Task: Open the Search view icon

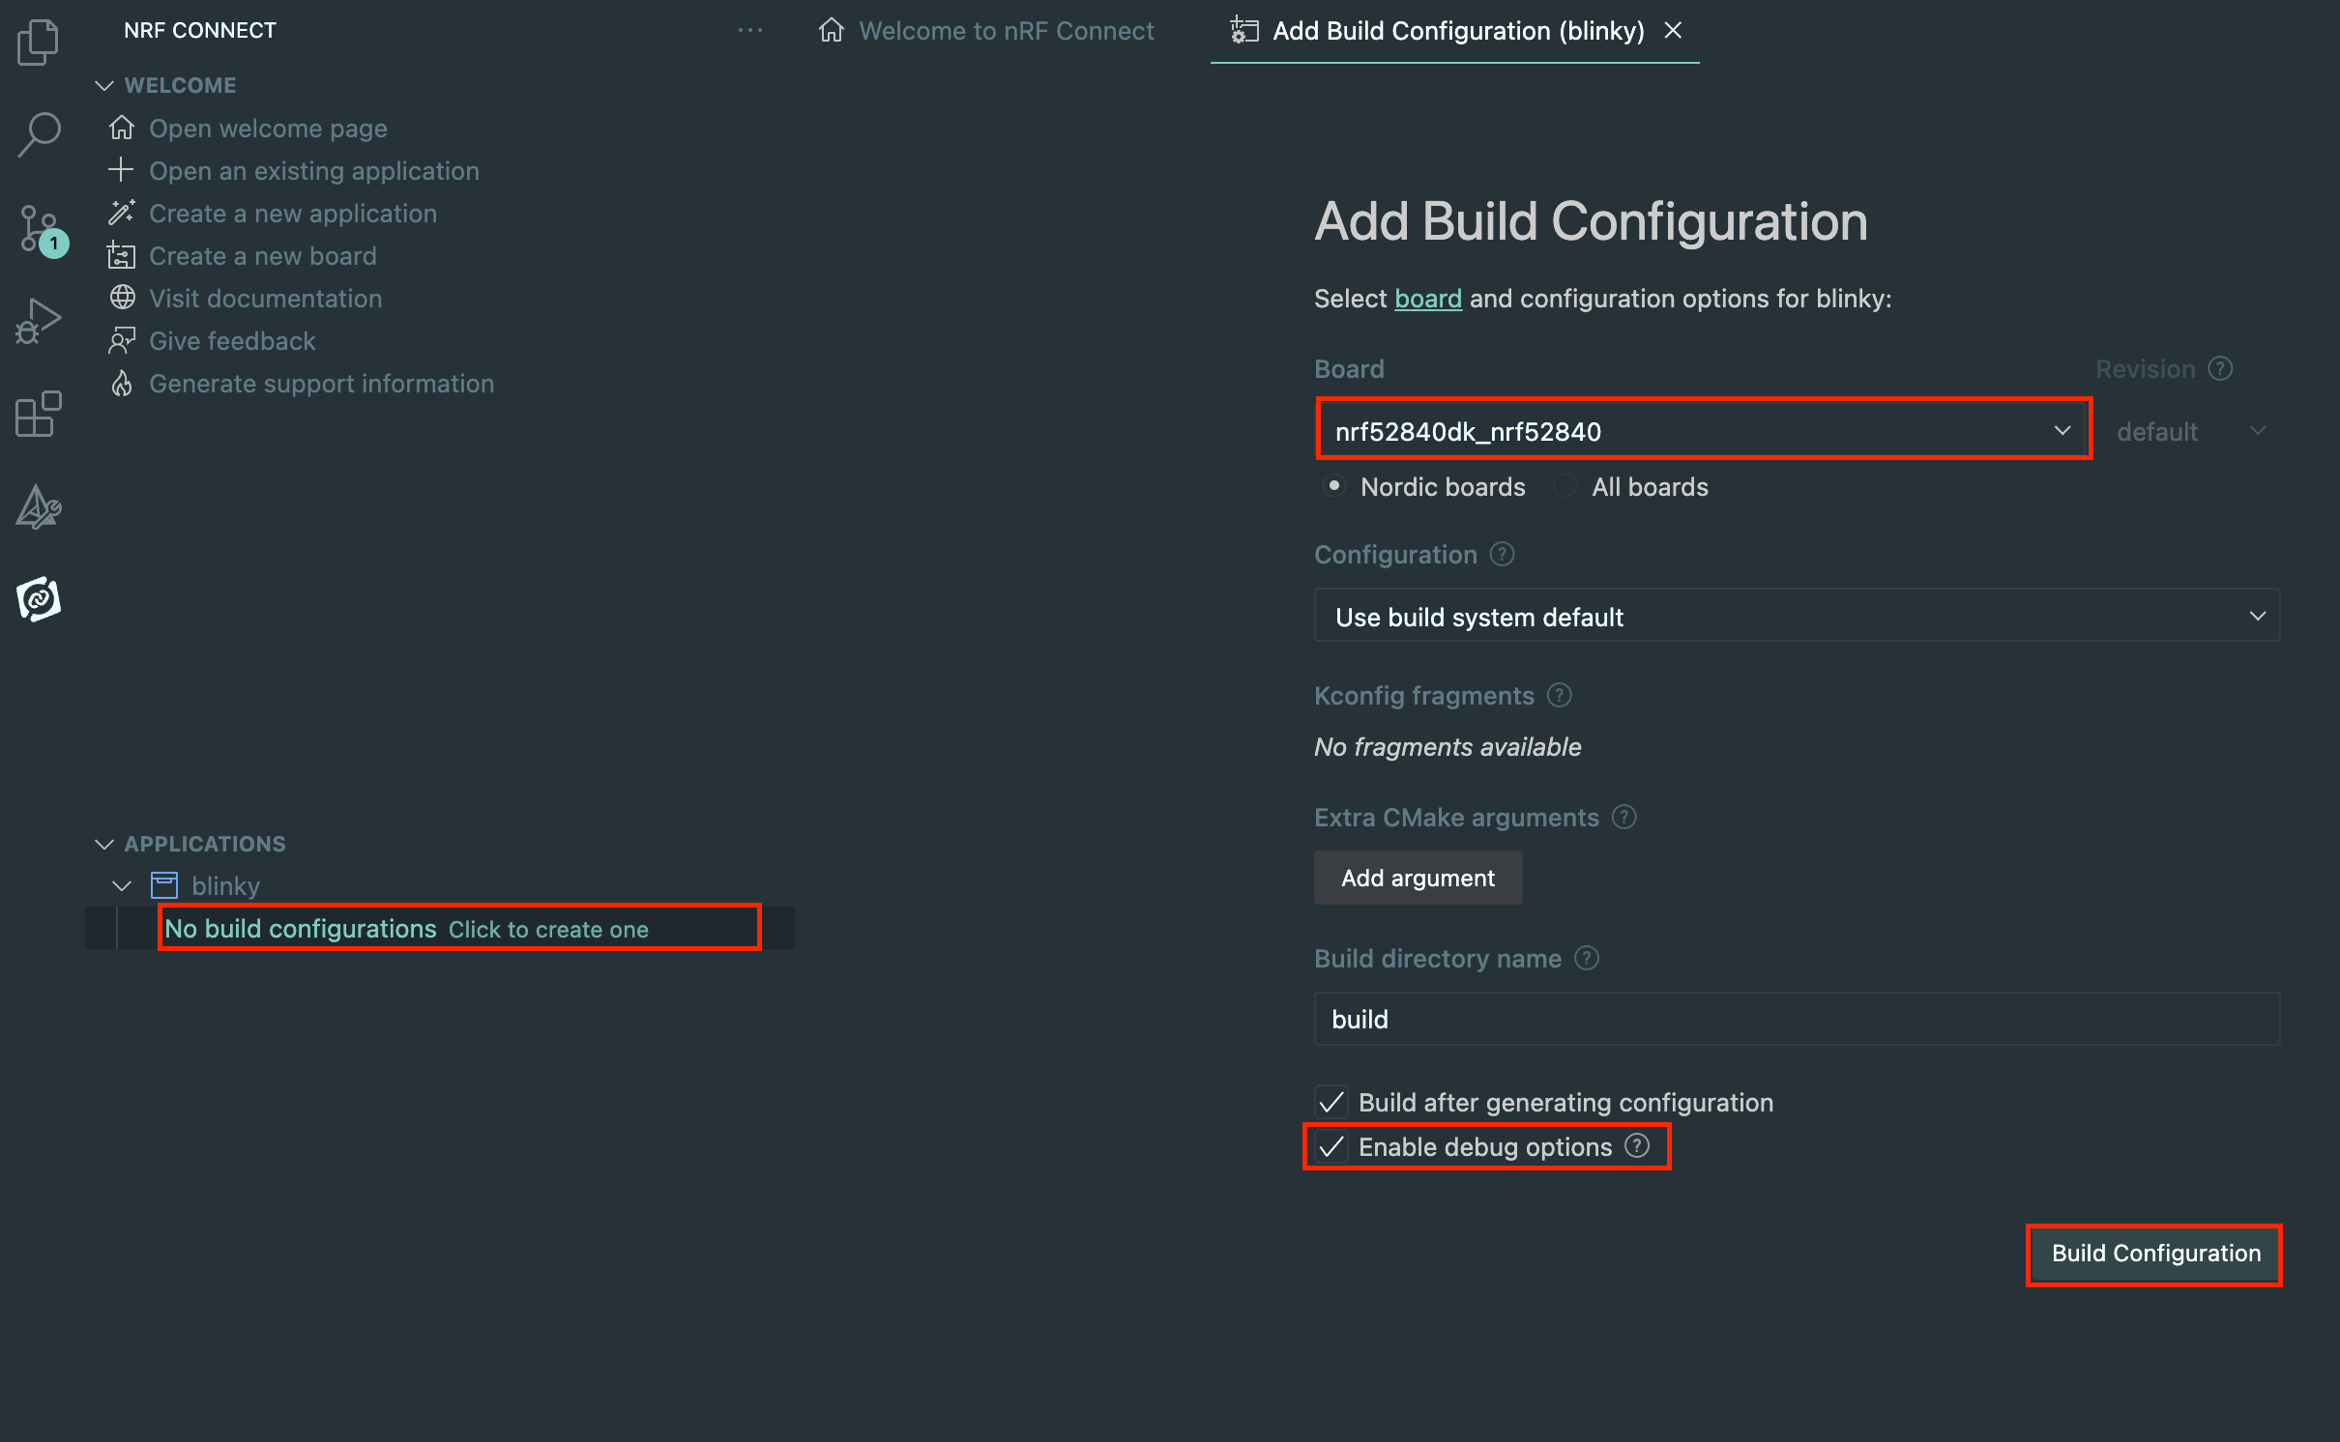Action: [x=39, y=134]
